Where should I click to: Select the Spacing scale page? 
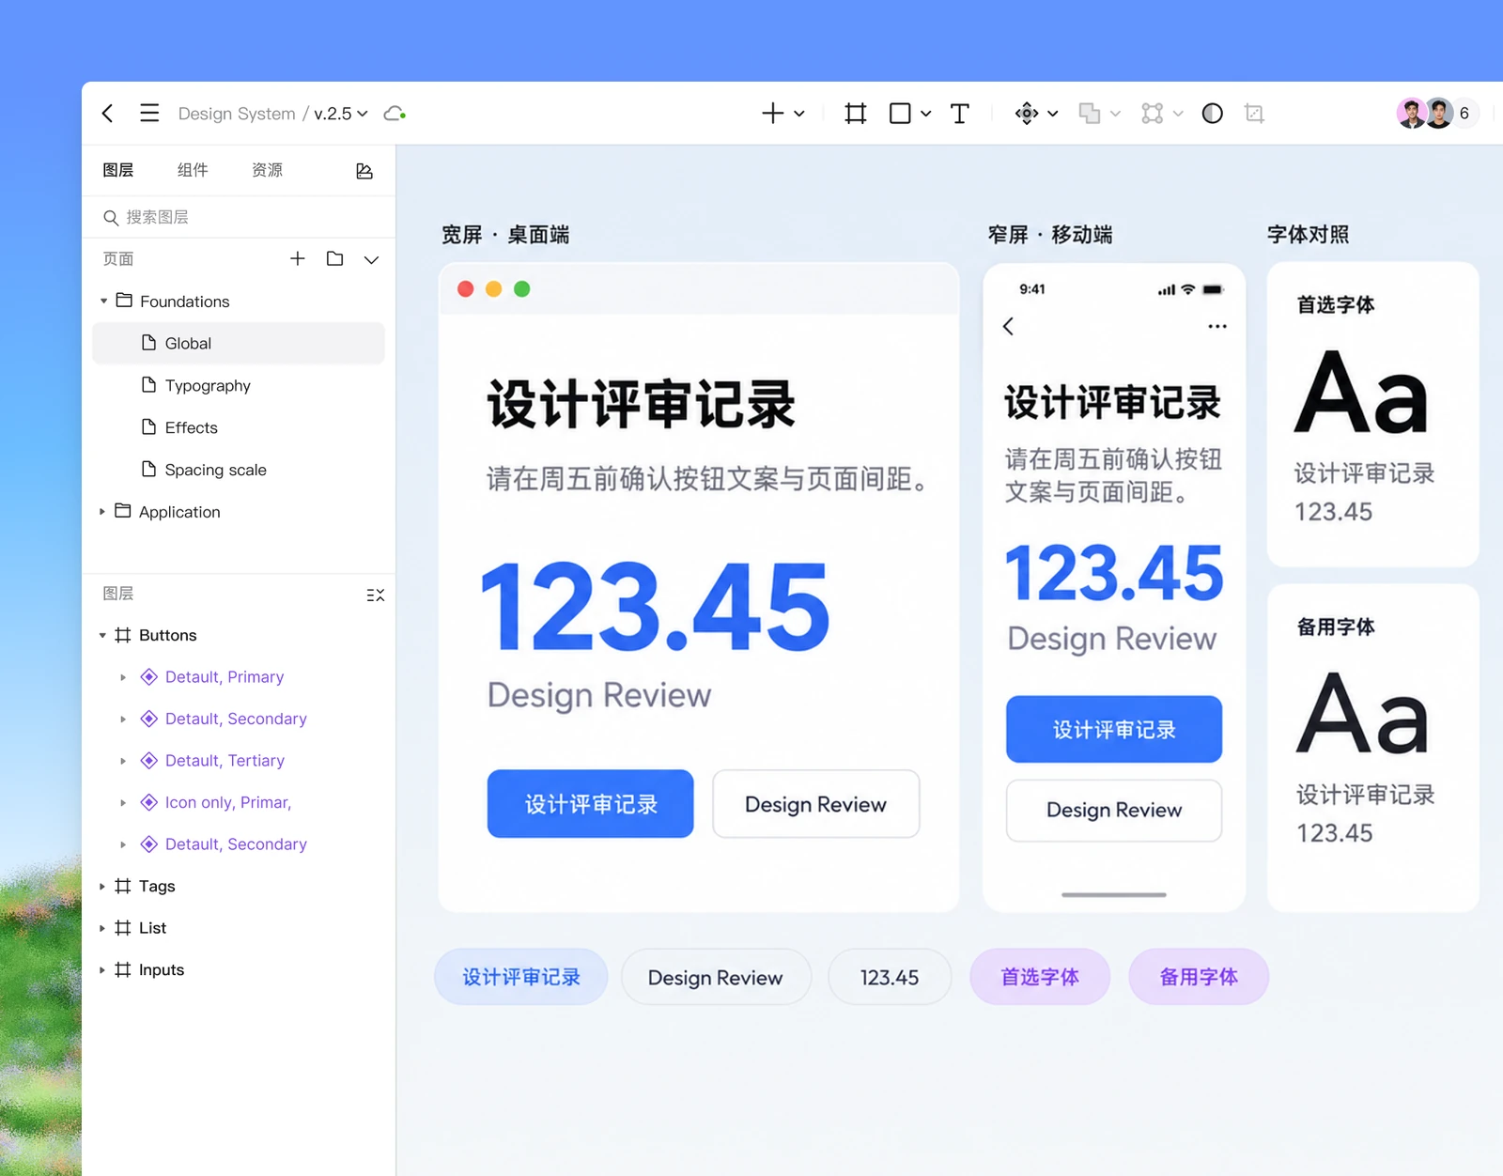coord(239,470)
